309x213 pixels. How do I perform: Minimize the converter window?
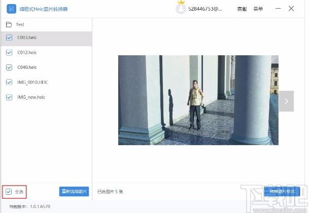(x=278, y=9)
